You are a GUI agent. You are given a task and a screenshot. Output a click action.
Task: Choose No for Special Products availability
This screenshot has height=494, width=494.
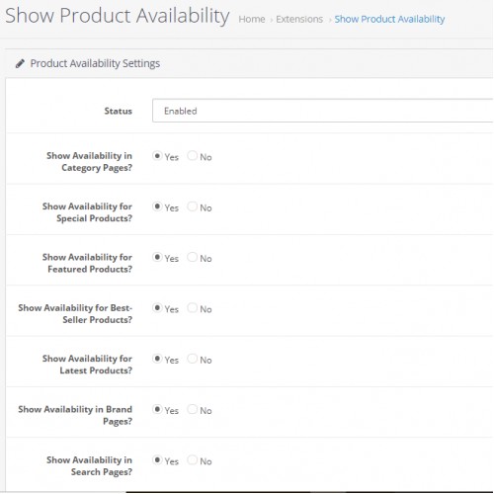tap(192, 206)
